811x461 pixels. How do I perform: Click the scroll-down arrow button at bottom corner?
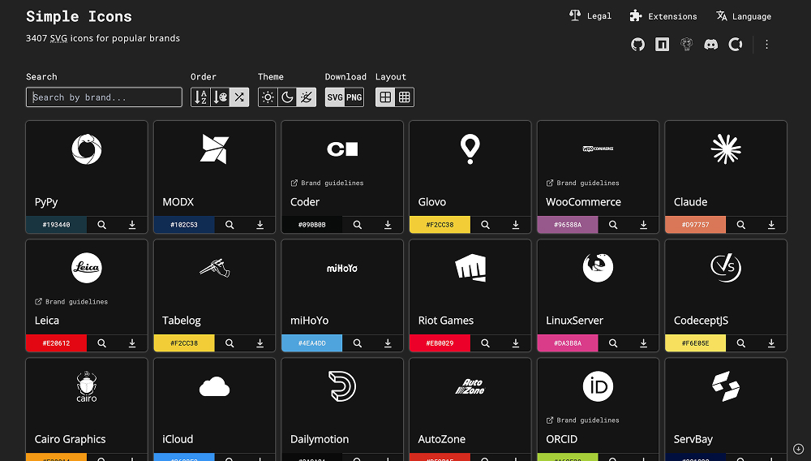(x=798, y=449)
